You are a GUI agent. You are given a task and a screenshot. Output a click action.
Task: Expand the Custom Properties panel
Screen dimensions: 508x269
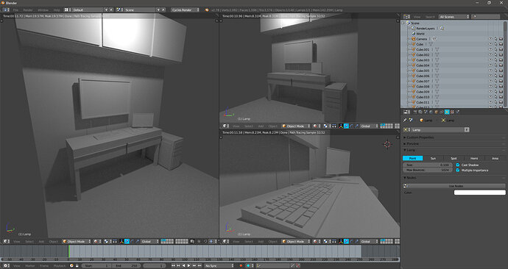tap(420, 137)
